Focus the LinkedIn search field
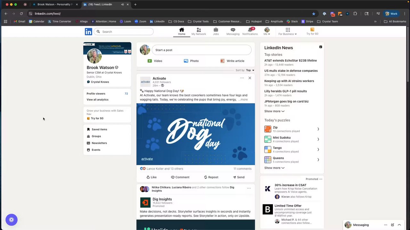The width and height of the screenshot is (410, 230). point(124,32)
